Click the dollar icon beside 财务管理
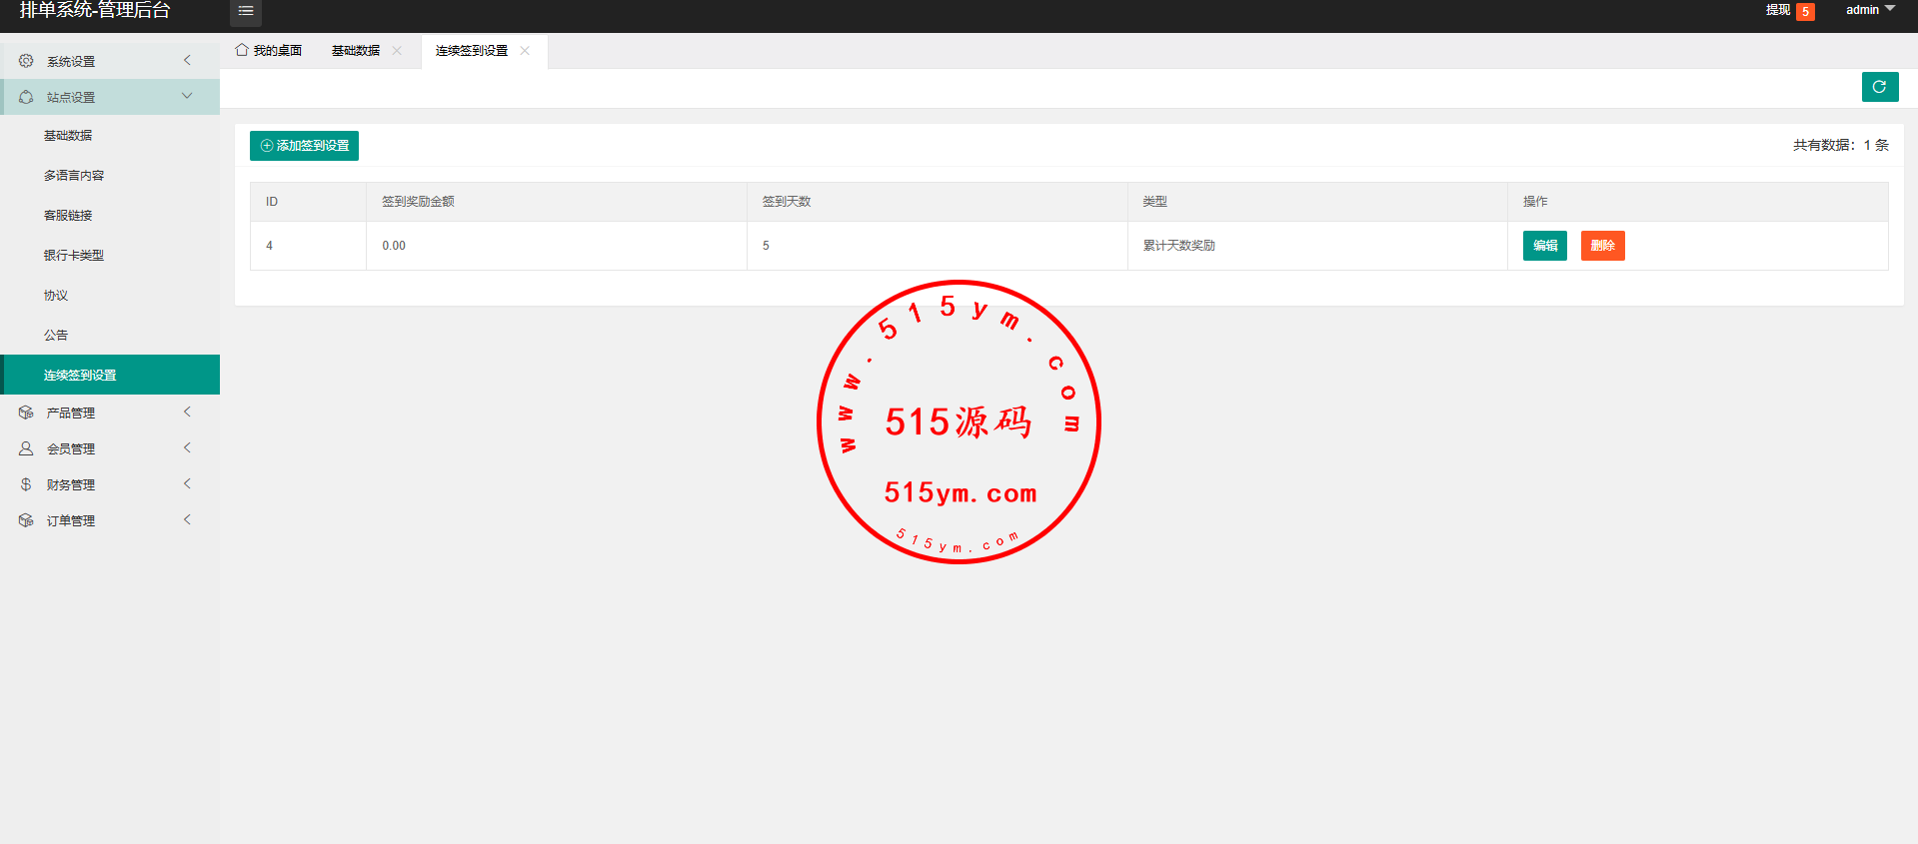 coord(26,484)
